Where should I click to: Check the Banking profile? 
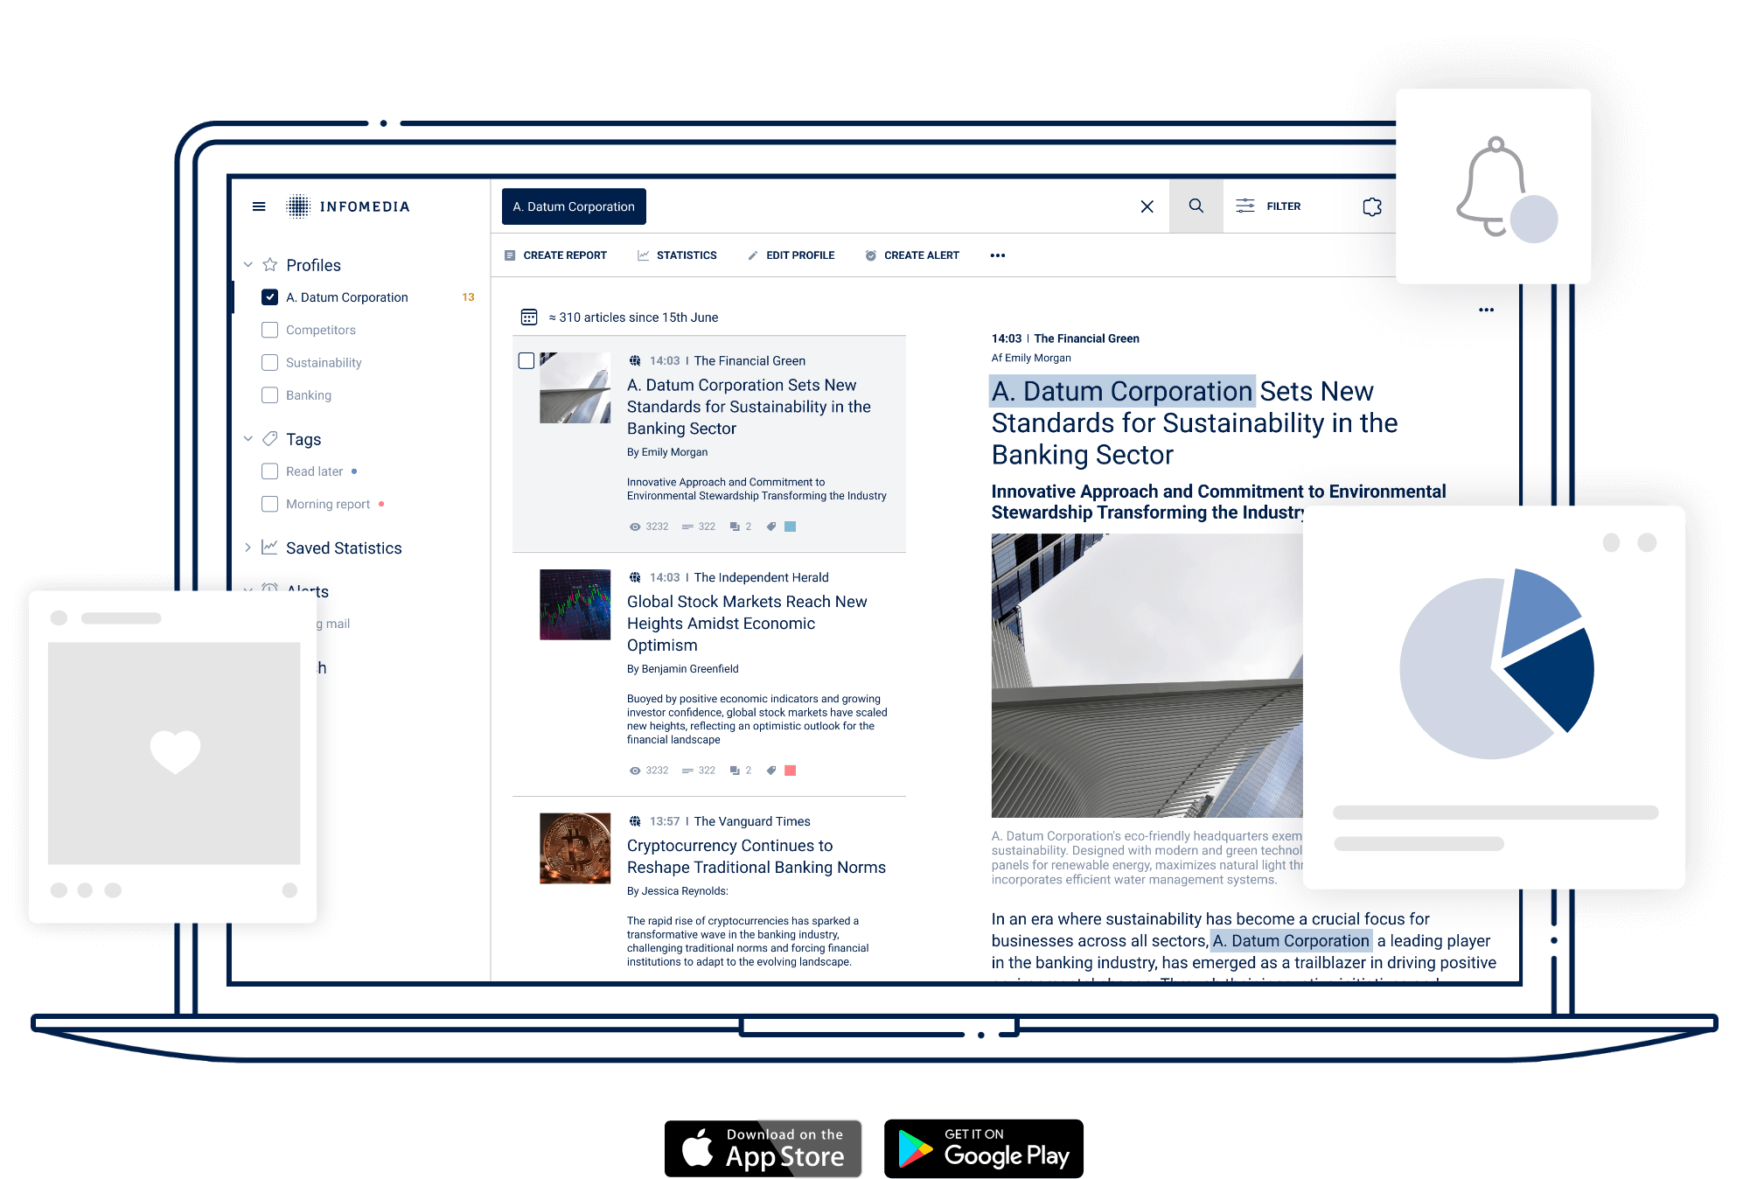click(x=270, y=395)
